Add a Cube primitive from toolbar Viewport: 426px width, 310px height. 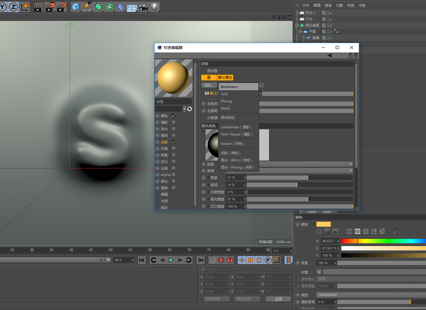coord(76,7)
